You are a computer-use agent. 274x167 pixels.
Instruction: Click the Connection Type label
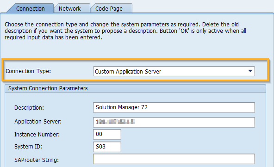[28, 71]
